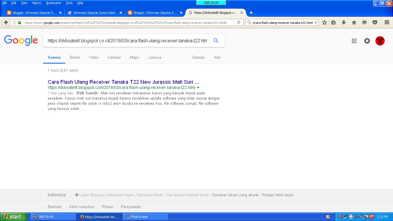Open Kirim masukan footer link
This screenshot has height=221, width=393.
click(x=82, y=207)
